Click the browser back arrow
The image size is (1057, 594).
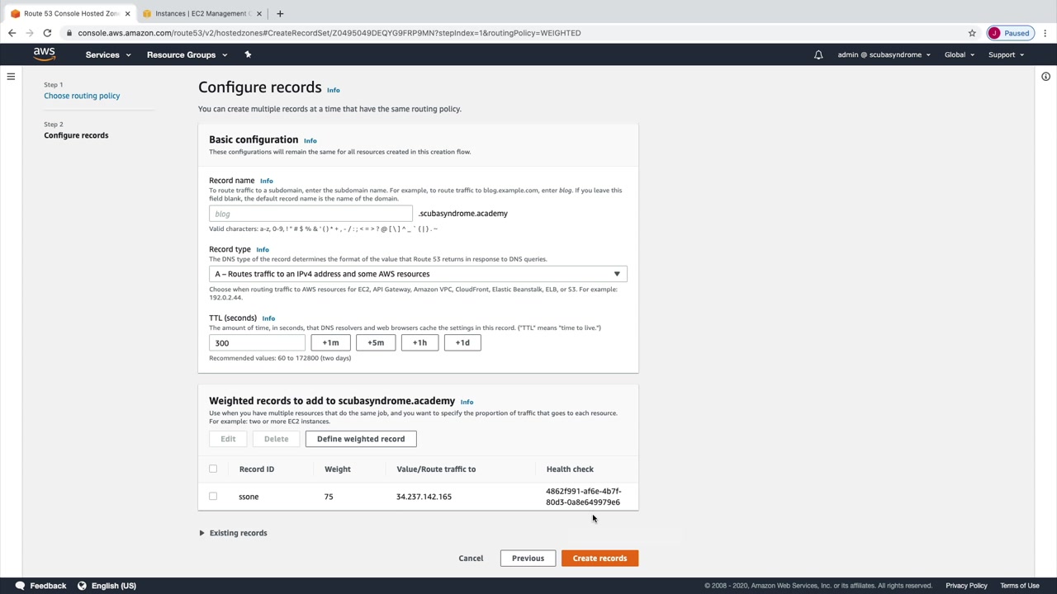point(12,33)
